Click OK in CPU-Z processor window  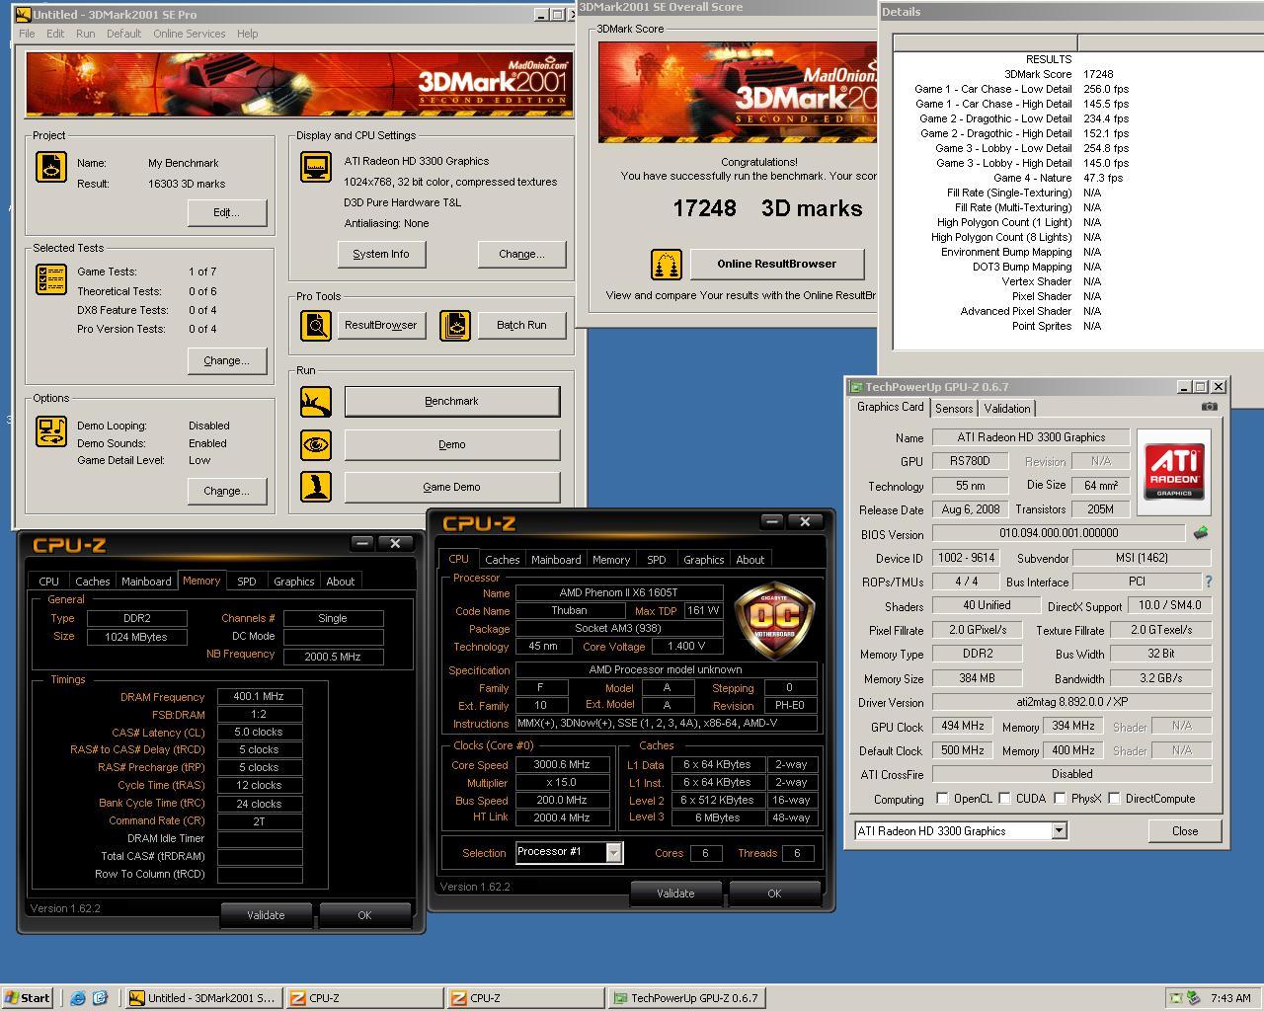774,894
